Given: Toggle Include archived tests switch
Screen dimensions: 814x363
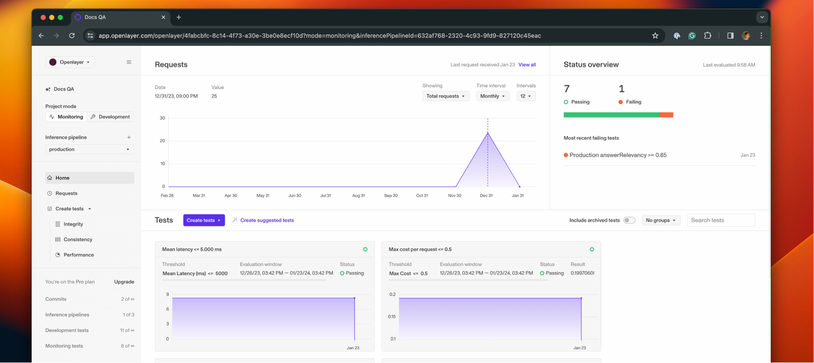Looking at the screenshot, I should (x=629, y=220).
